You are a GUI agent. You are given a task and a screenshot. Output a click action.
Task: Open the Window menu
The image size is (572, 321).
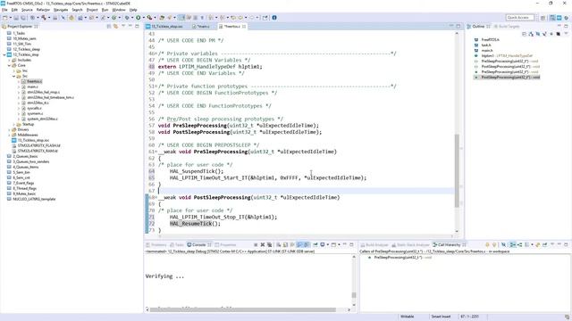pyautogui.click(x=119, y=10)
